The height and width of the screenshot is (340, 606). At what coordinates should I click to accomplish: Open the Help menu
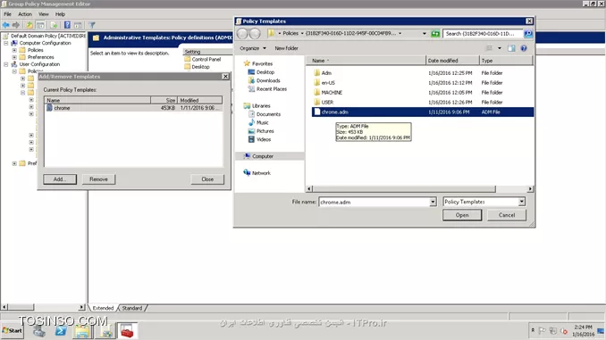60,14
